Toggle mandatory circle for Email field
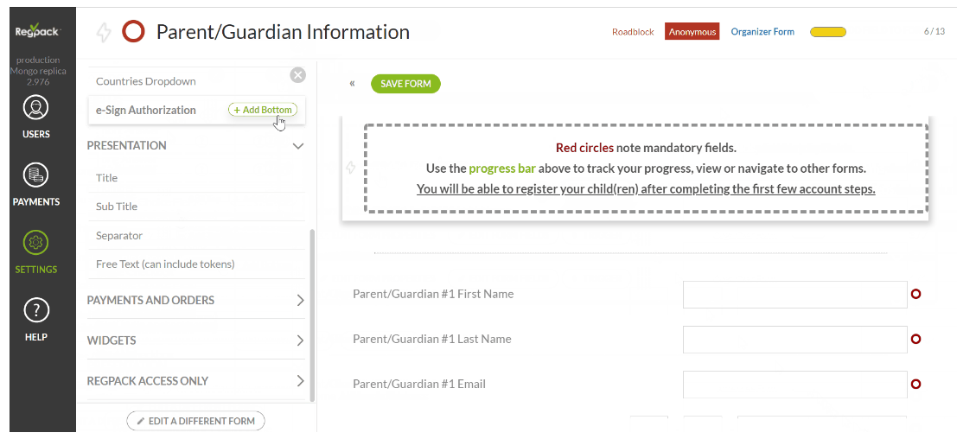Screen dimensions: 976x439 point(916,384)
